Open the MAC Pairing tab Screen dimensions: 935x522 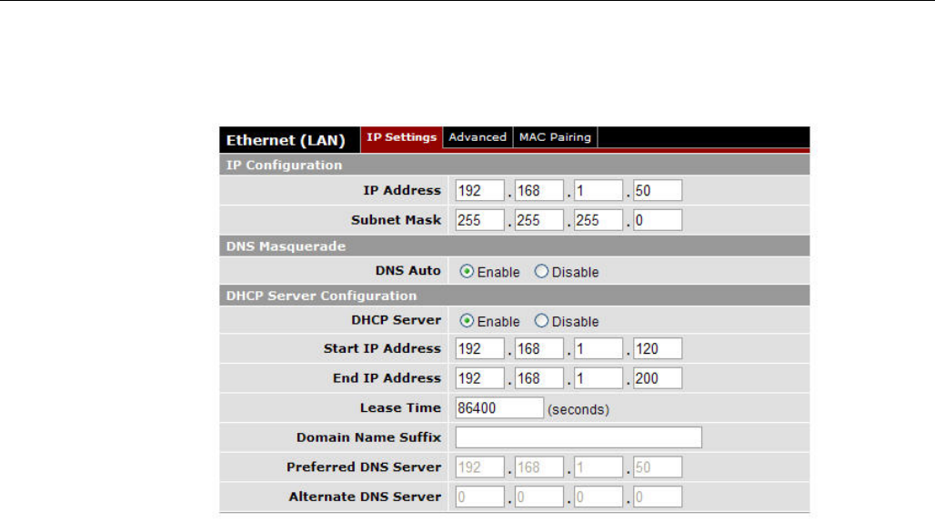[x=555, y=137]
